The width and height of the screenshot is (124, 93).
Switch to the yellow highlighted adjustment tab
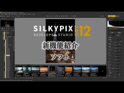112,16
